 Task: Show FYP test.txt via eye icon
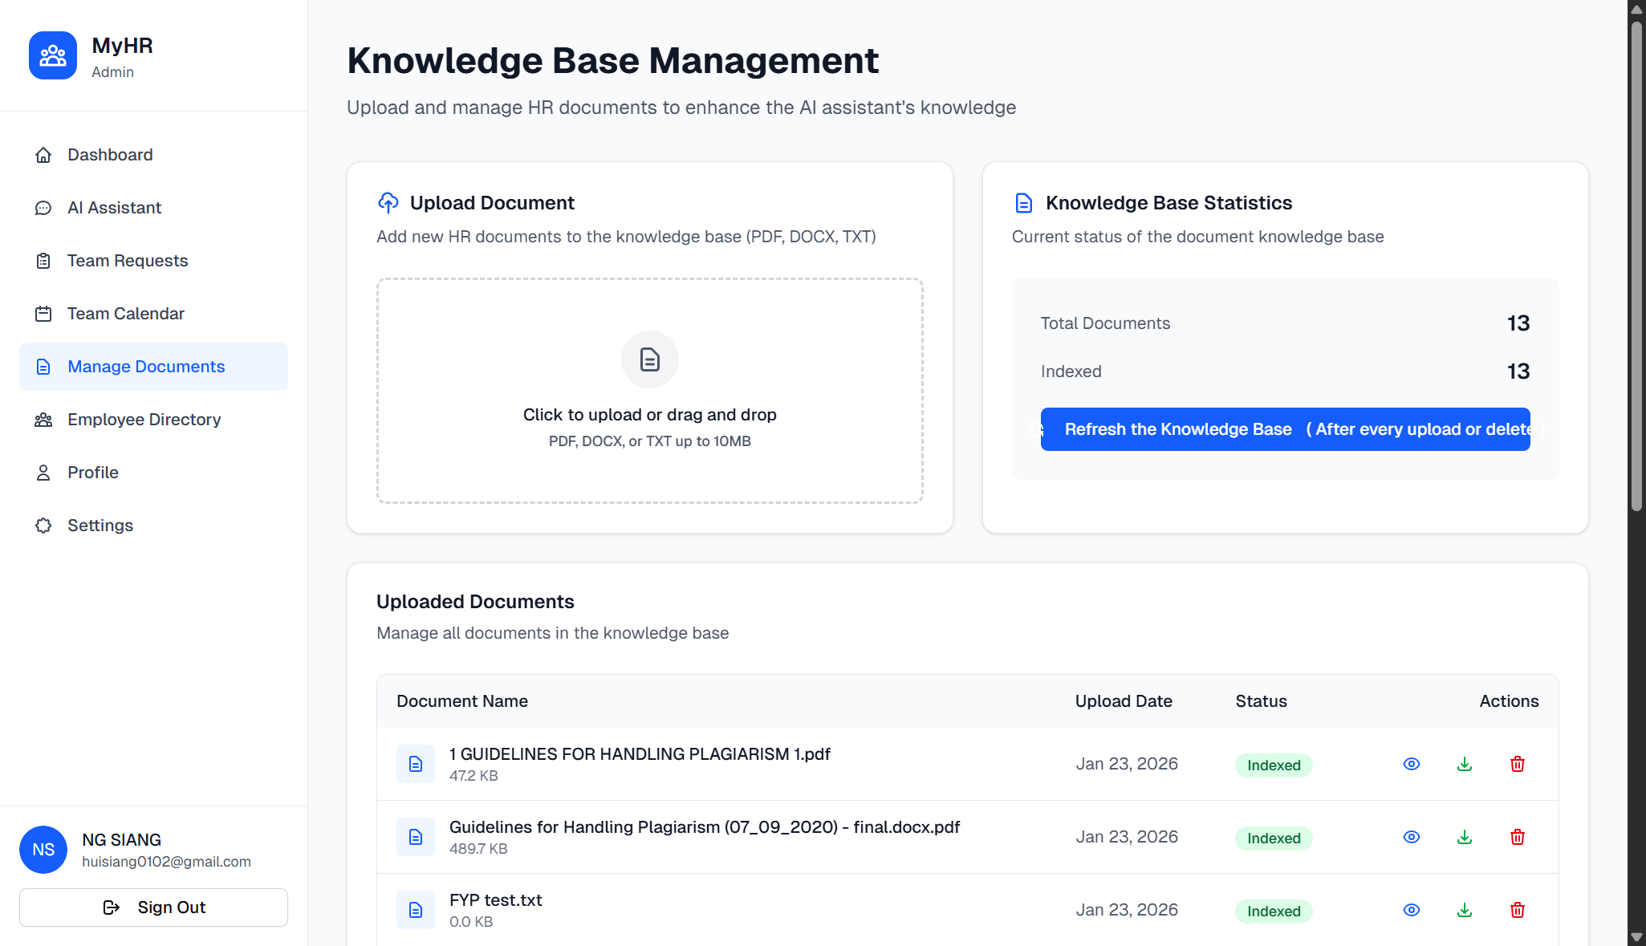[1411, 910]
